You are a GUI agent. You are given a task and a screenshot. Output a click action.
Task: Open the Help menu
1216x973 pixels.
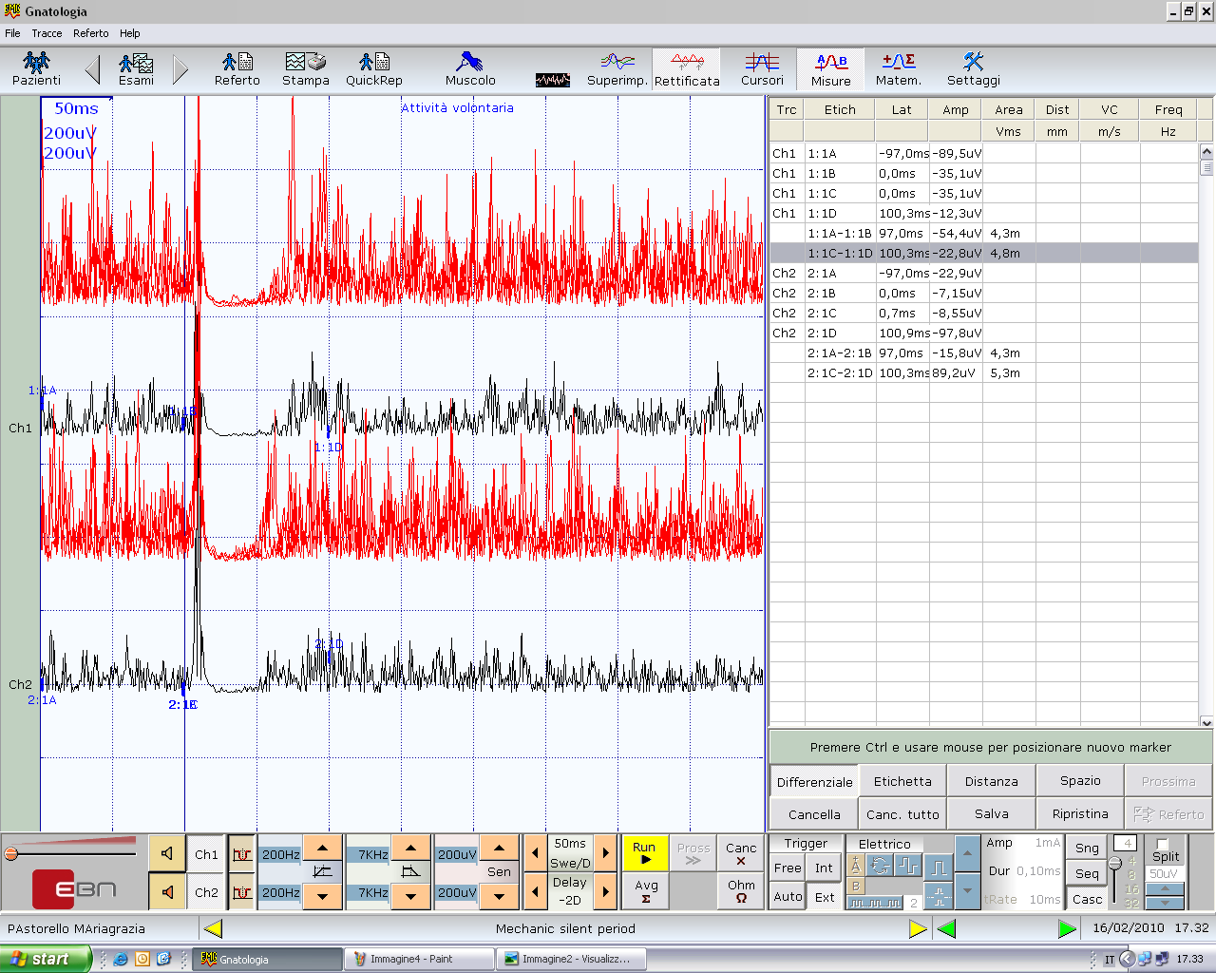point(130,33)
